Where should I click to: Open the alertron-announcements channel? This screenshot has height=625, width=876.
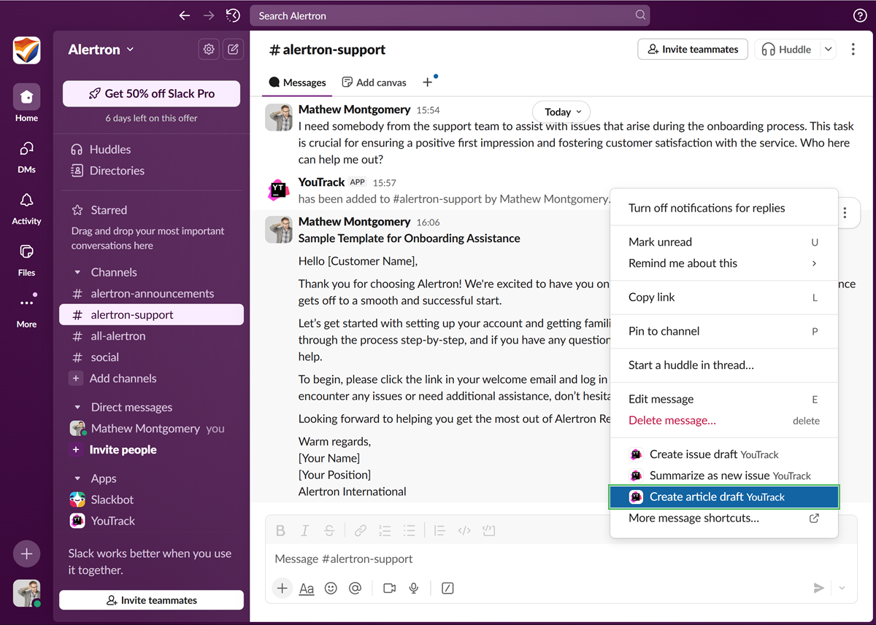click(x=151, y=293)
